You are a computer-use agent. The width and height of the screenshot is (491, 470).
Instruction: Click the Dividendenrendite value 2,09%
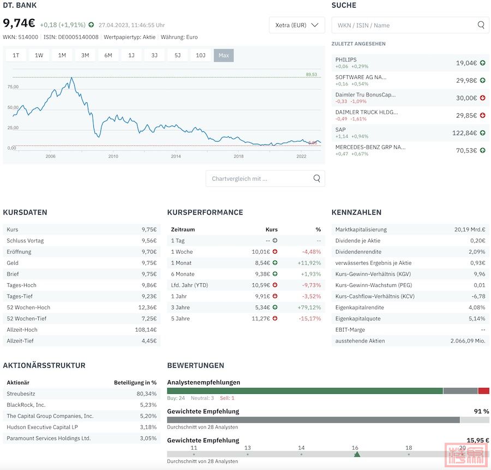point(477,252)
